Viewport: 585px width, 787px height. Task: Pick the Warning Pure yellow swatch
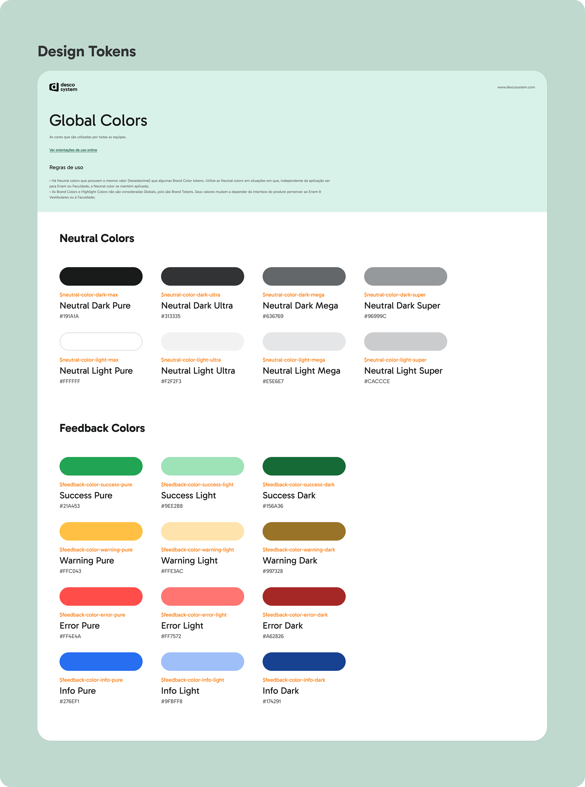pos(101,531)
